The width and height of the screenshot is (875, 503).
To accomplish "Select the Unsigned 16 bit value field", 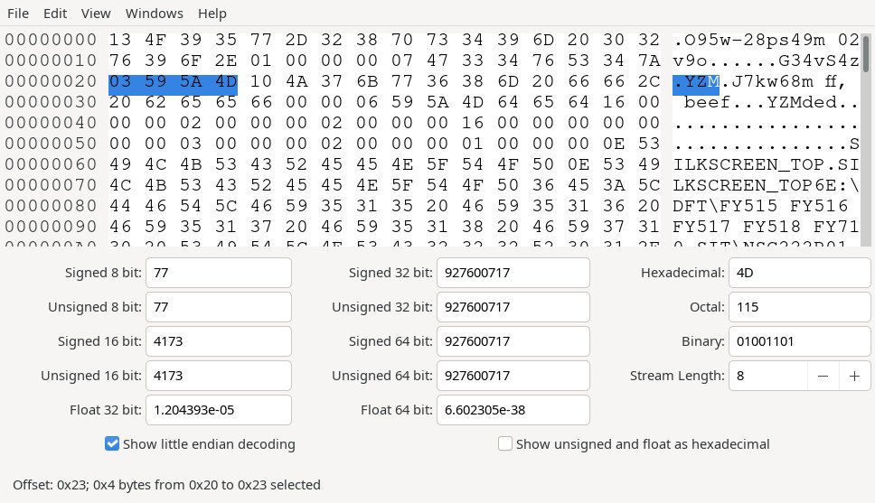I will (x=218, y=376).
